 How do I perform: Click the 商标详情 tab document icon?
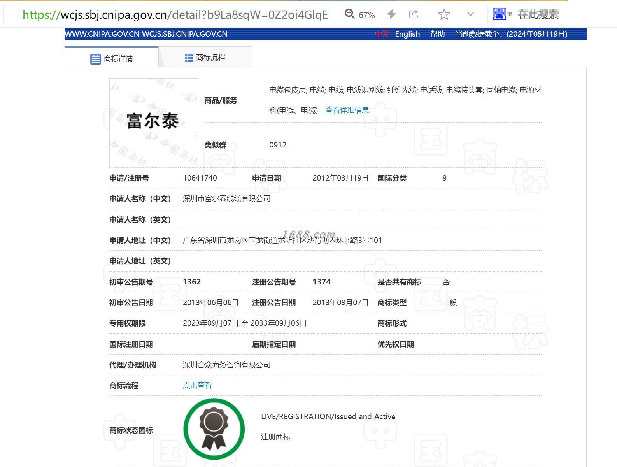(x=95, y=59)
